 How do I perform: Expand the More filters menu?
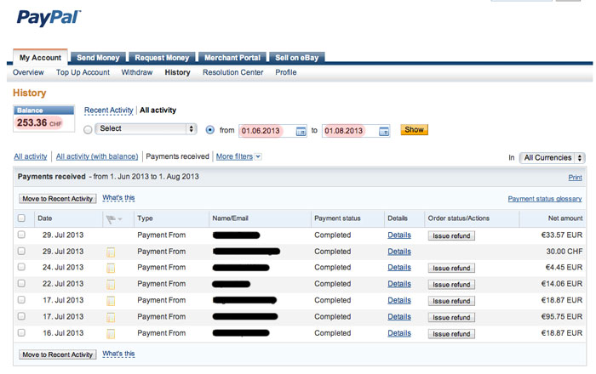point(238,156)
